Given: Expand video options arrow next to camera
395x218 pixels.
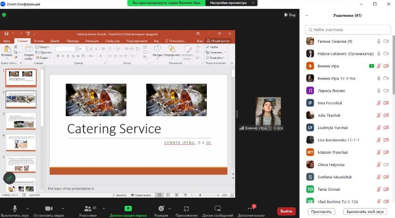Looking at the screenshot, I should click(63, 209).
